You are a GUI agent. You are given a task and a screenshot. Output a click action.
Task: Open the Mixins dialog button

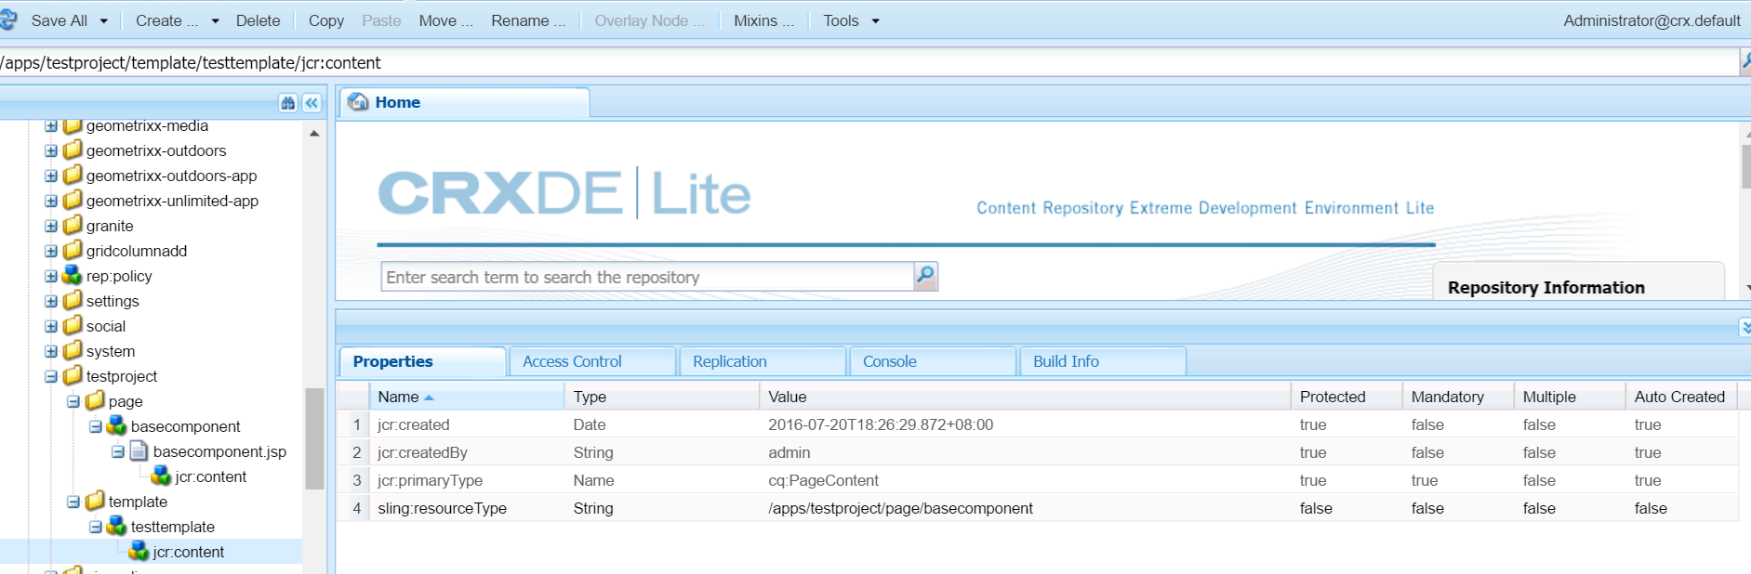[763, 20]
